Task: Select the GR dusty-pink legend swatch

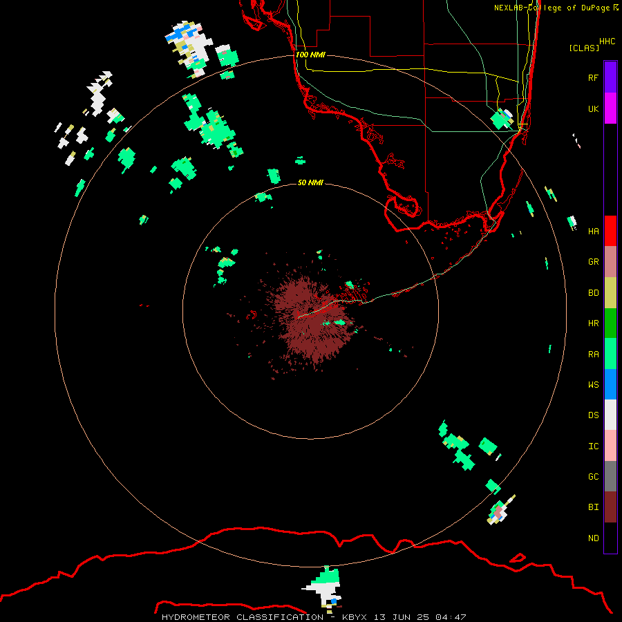Action: (610, 261)
